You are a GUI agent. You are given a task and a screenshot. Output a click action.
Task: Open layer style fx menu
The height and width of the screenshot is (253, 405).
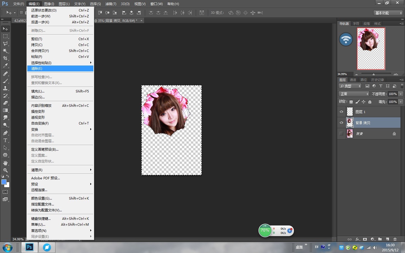(x=357, y=239)
